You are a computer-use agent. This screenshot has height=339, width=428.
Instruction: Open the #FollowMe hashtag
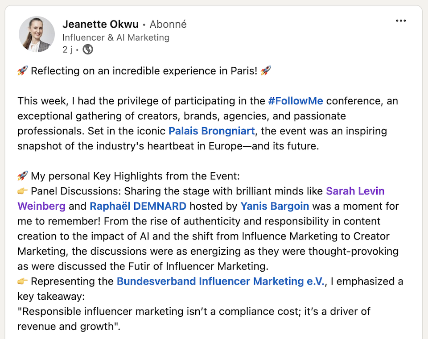pos(295,101)
